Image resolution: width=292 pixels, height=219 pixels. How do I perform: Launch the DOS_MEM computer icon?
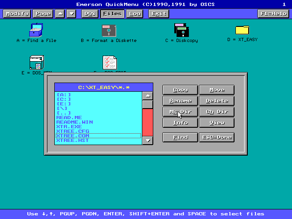tap(36, 62)
